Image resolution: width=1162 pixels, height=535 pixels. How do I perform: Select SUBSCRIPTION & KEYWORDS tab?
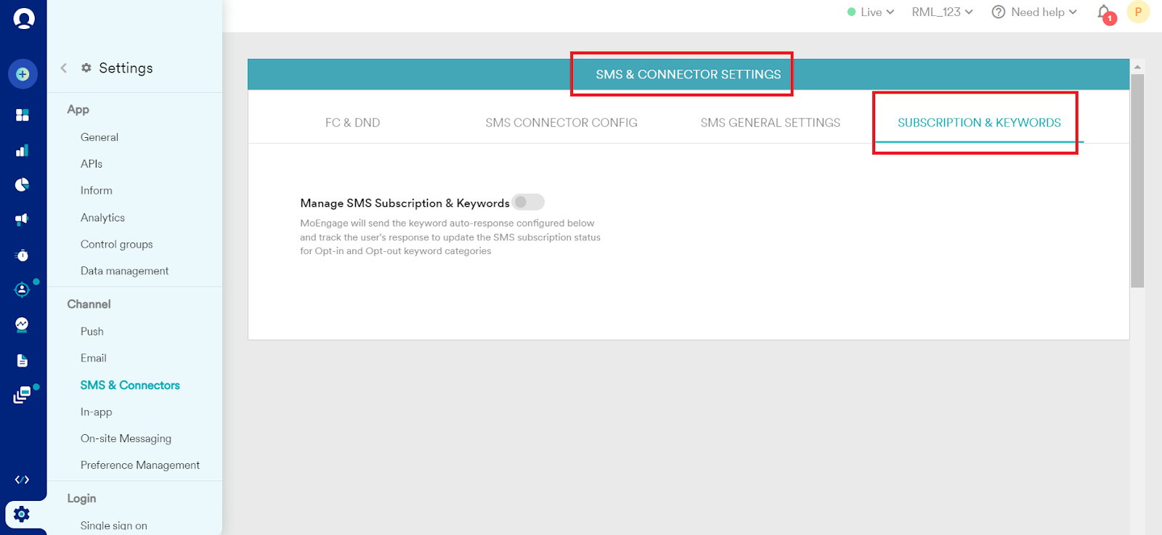[979, 123]
